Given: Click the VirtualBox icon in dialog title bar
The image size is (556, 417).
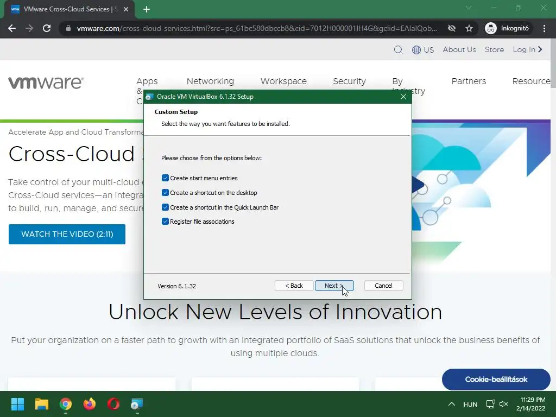Looking at the screenshot, I should (x=150, y=97).
